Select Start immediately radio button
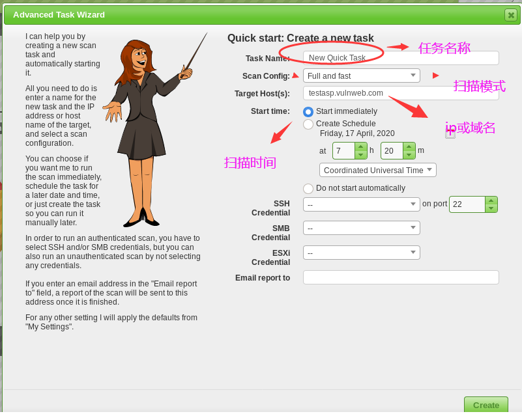522x414 pixels. pyautogui.click(x=308, y=112)
